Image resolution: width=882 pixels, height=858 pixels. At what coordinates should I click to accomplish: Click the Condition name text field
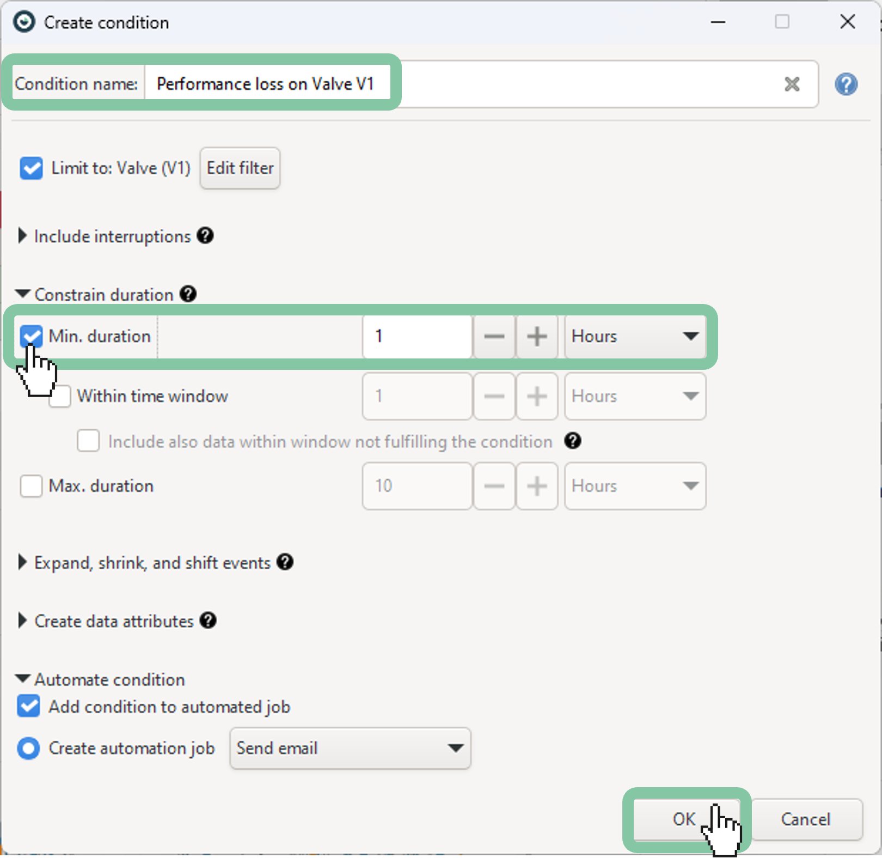pos(463,84)
